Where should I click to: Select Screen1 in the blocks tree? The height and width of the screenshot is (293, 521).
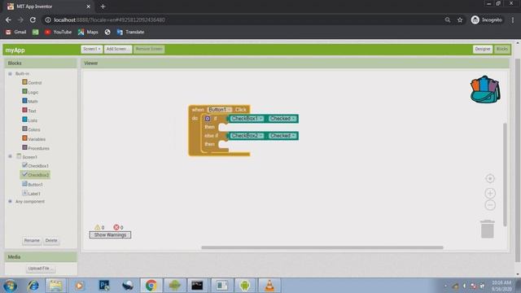pos(27,156)
